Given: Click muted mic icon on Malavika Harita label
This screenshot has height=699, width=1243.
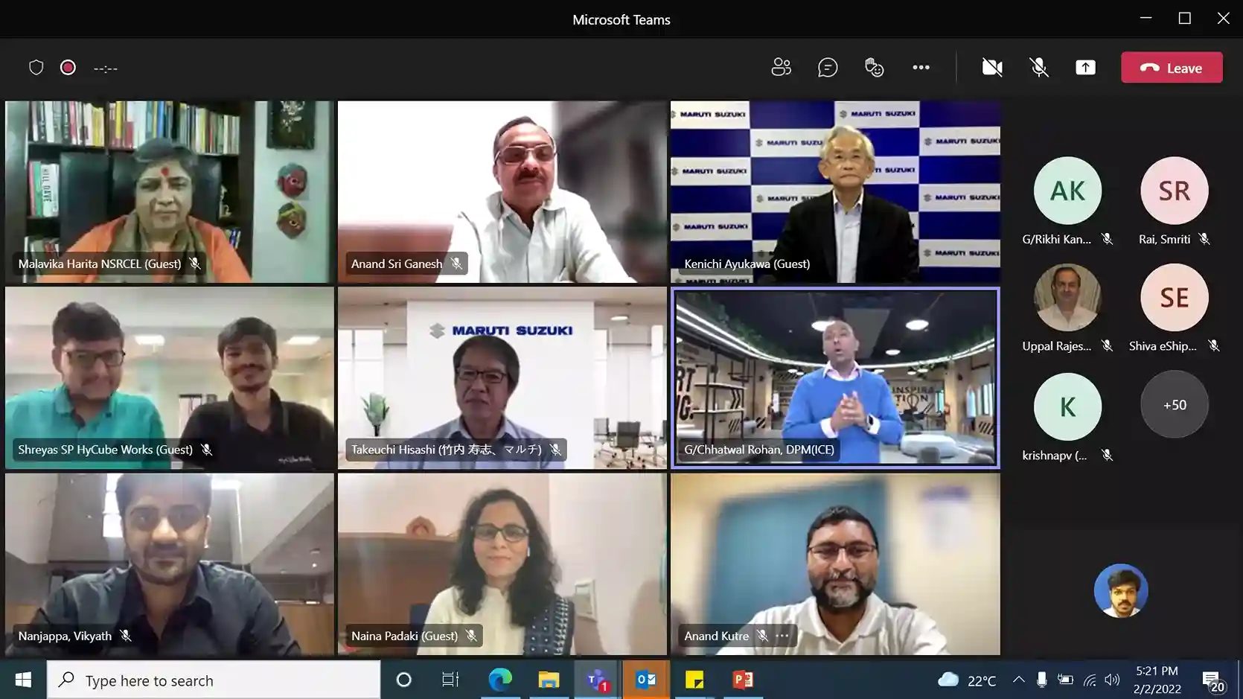Looking at the screenshot, I should 194,264.
